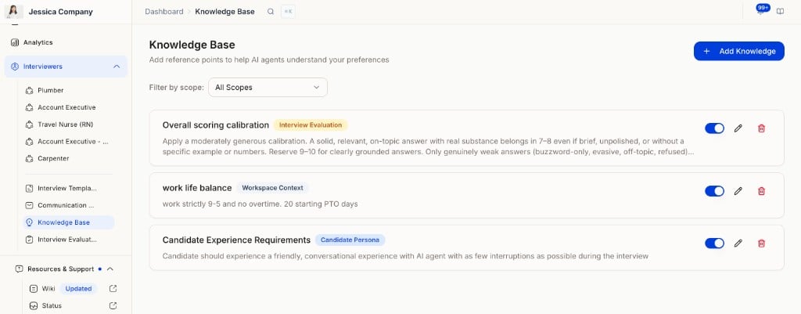
Task: Click the Interview Evaluation tag
Action: pos(311,125)
